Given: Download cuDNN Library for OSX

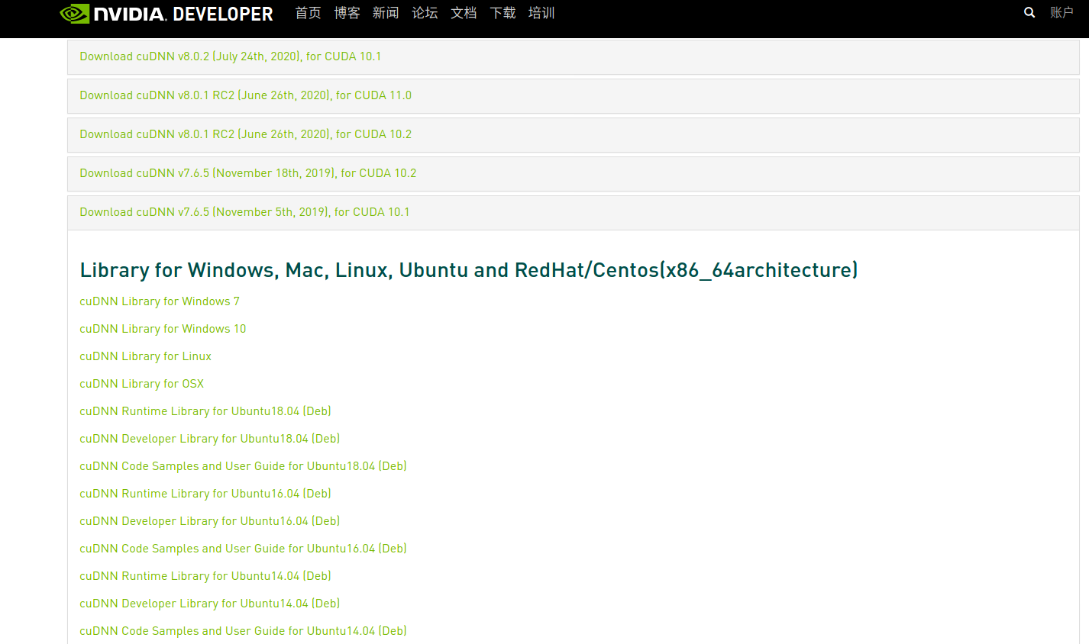Looking at the screenshot, I should pyautogui.click(x=141, y=384).
